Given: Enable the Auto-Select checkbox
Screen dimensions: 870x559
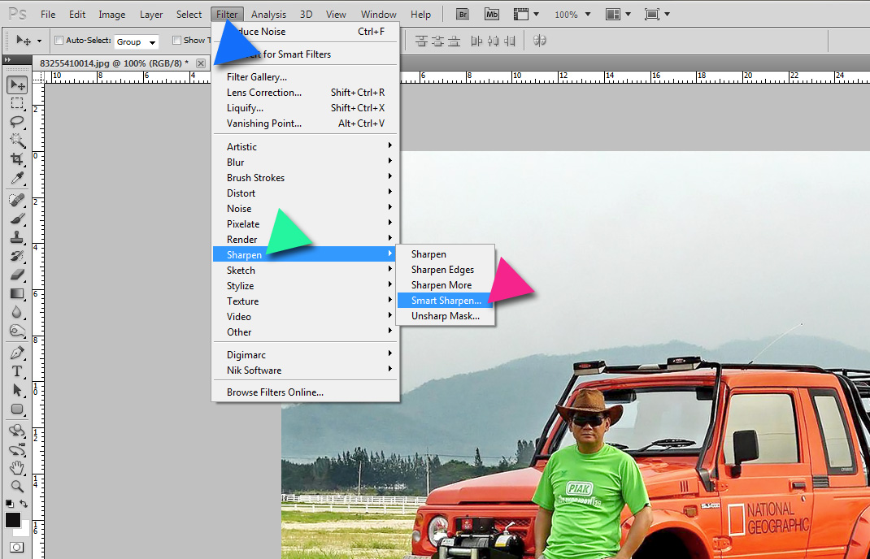Looking at the screenshot, I should (x=59, y=41).
